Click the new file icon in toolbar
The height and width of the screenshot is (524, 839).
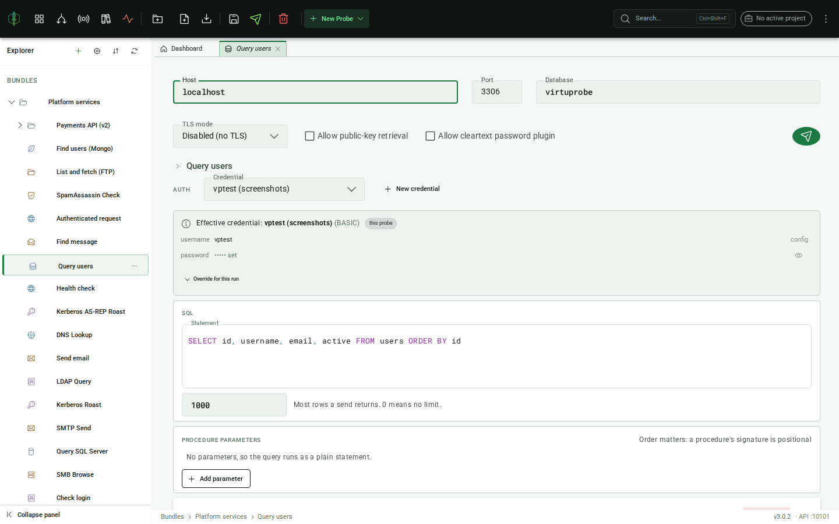184,19
